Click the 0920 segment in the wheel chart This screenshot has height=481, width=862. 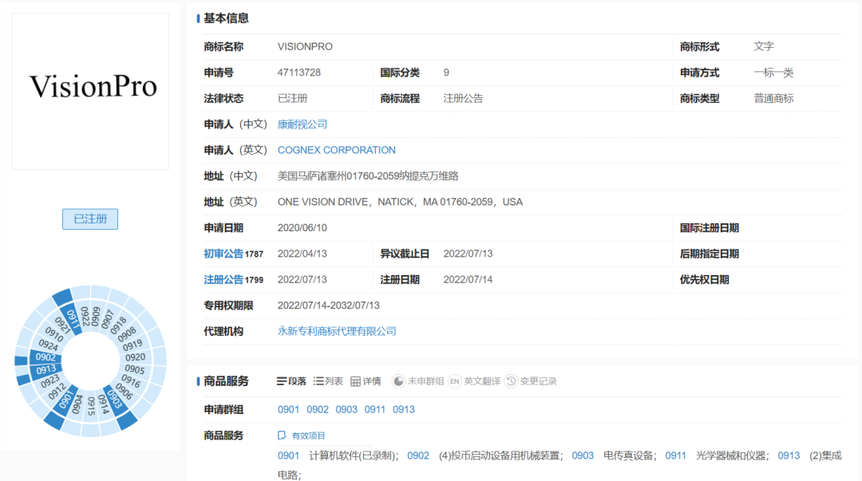click(135, 357)
